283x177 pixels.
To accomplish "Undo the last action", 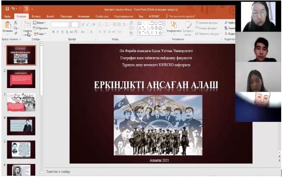I will [x=13, y=9].
